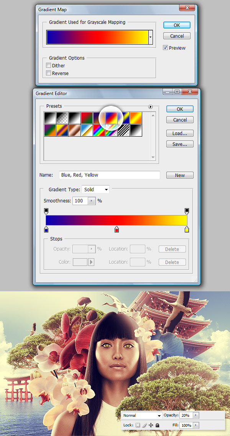Close the Gradient Editor window
This screenshot has height=436, width=230.
click(x=190, y=92)
